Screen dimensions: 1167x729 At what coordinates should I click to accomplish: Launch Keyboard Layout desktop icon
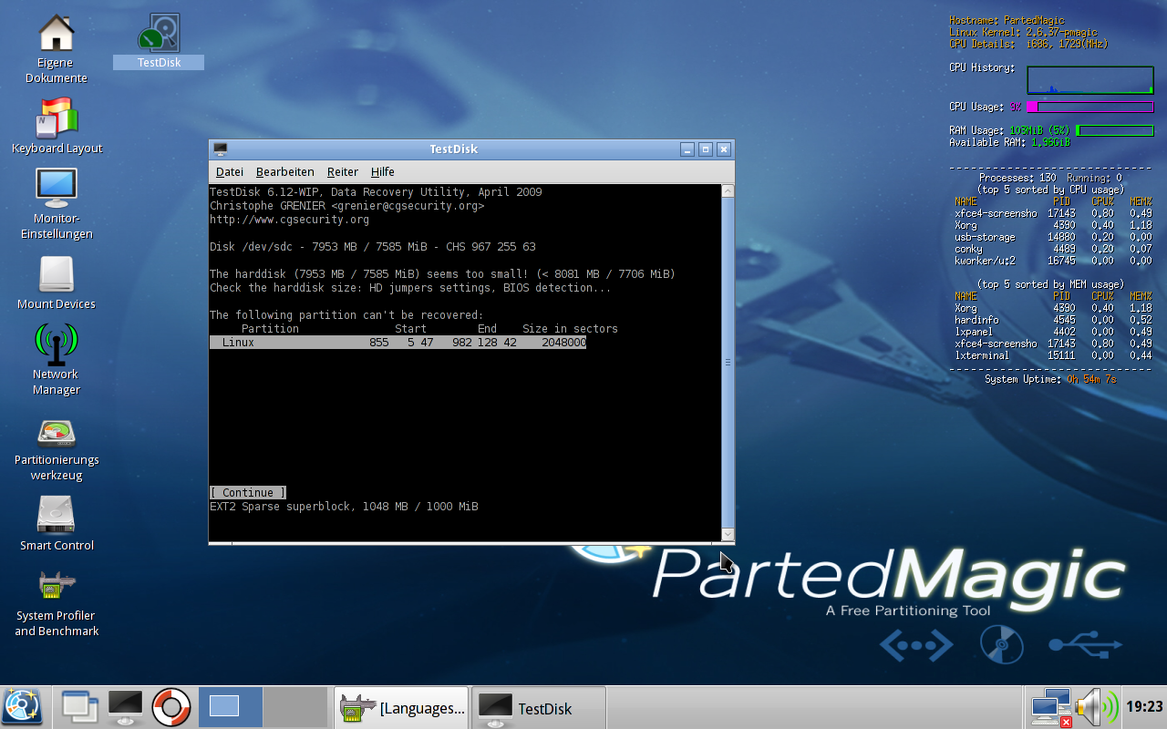[x=57, y=125]
